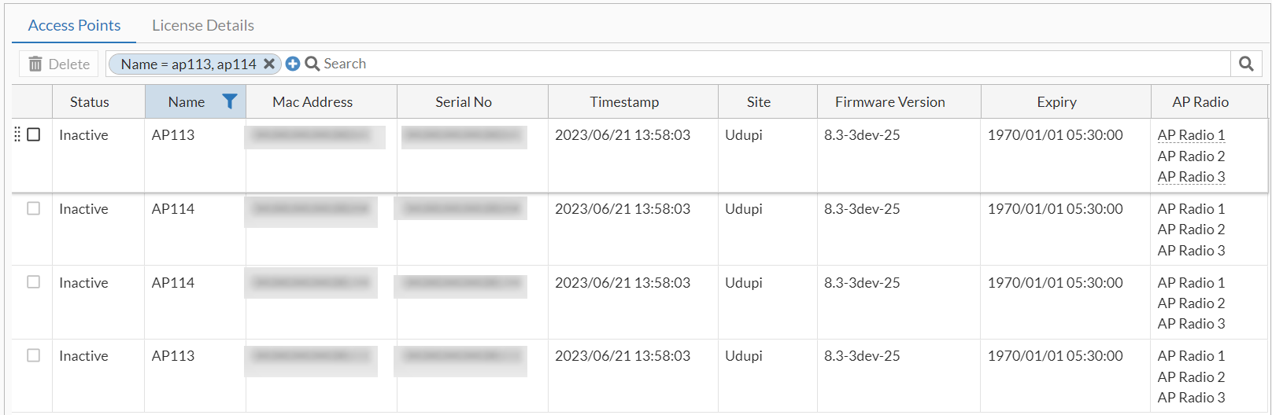Open AP Radio 3 link in first row
Viewport: 1272px width, 415px height.
tap(1191, 177)
